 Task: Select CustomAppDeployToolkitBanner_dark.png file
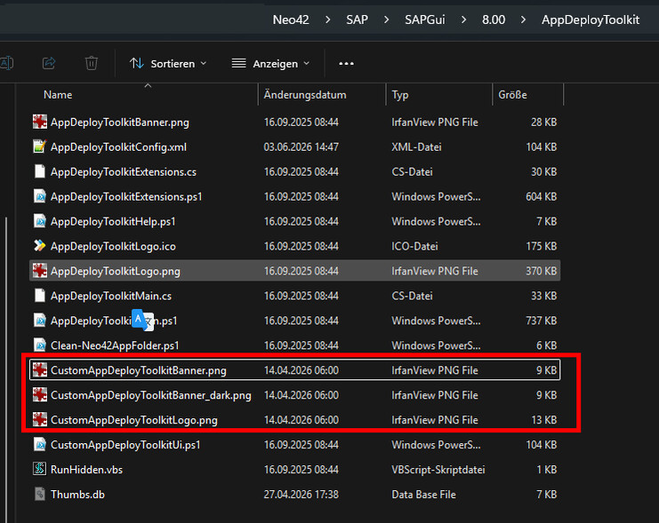coord(294,395)
